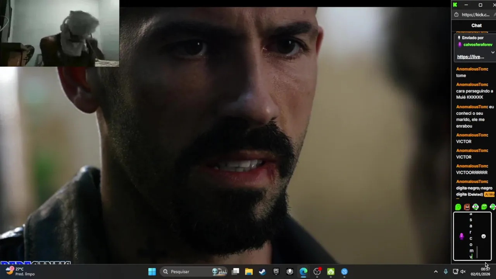Open File Explorer from taskbar
Screen dimensions: 496x279
[249, 272]
